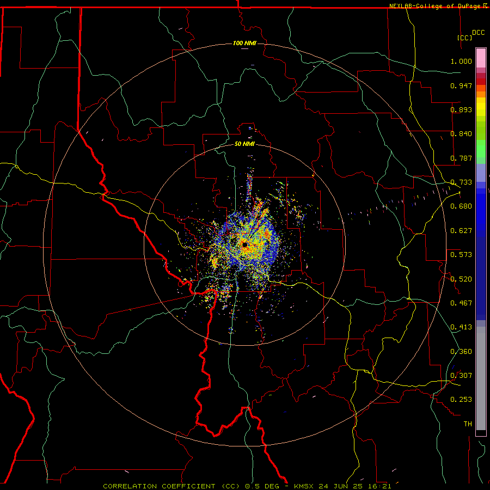Select the 0.947 scale value
Image resolution: width=490 pixels, height=490 pixels.
461,85
